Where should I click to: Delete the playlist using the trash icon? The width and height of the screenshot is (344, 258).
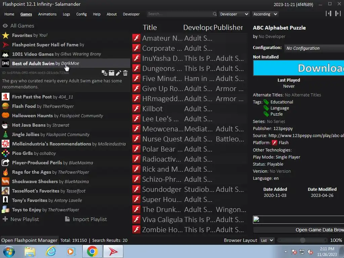coord(125,73)
